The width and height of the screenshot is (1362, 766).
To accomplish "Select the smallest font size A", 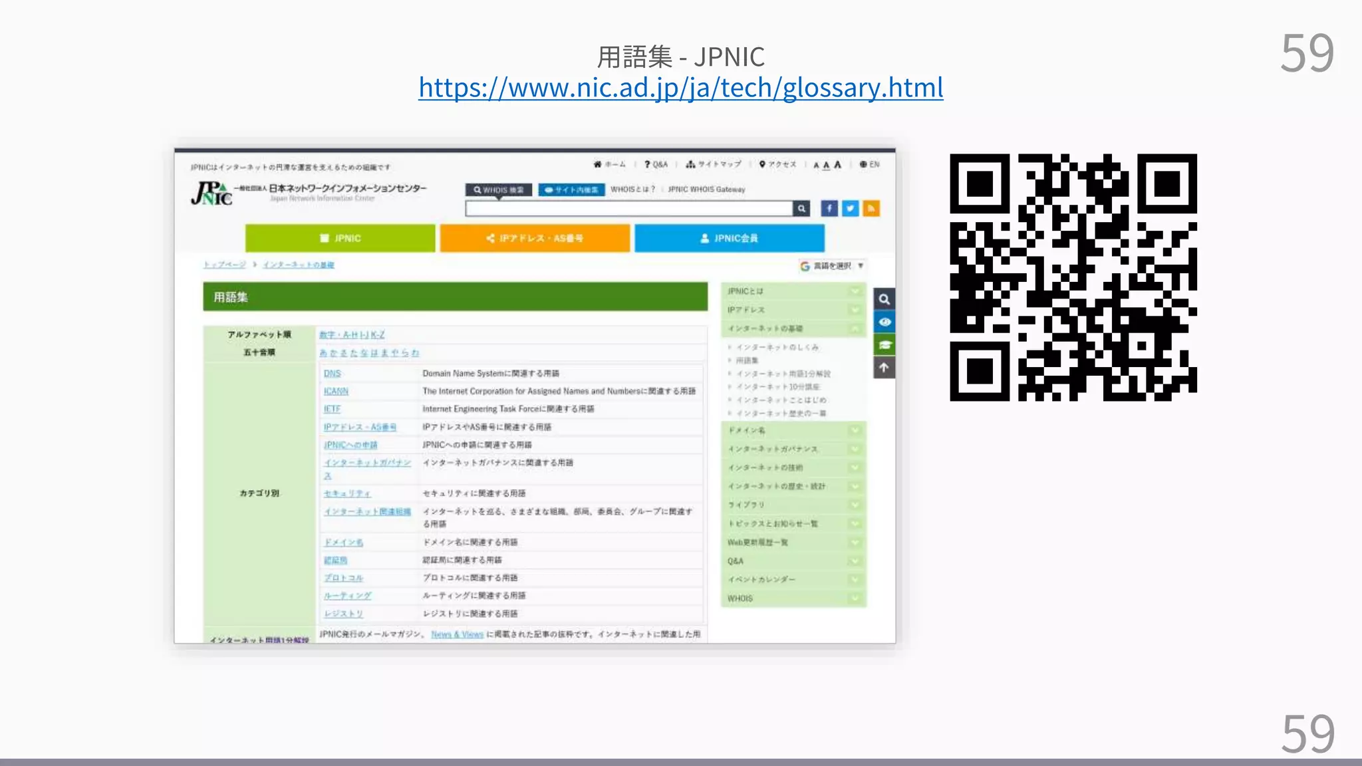I will [x=816, y=165].
